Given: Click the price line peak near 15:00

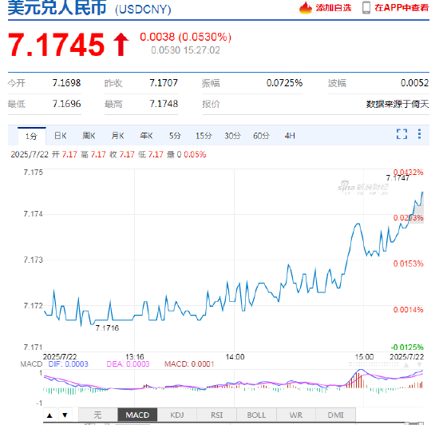Looking at the screenshot, I should pyautogui.click(x=358, y=224).
